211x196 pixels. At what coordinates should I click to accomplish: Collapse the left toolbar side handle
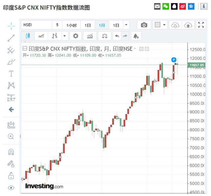click(20, 136)
